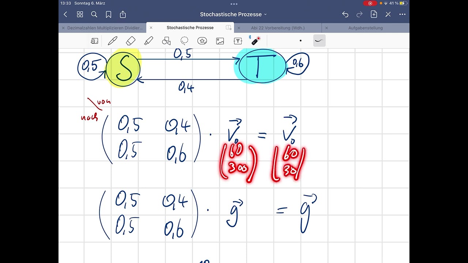Switch to the Abi 22 Vorbereitung tab
The width and height of the screenshot is (468, 263).
point(278,28)
